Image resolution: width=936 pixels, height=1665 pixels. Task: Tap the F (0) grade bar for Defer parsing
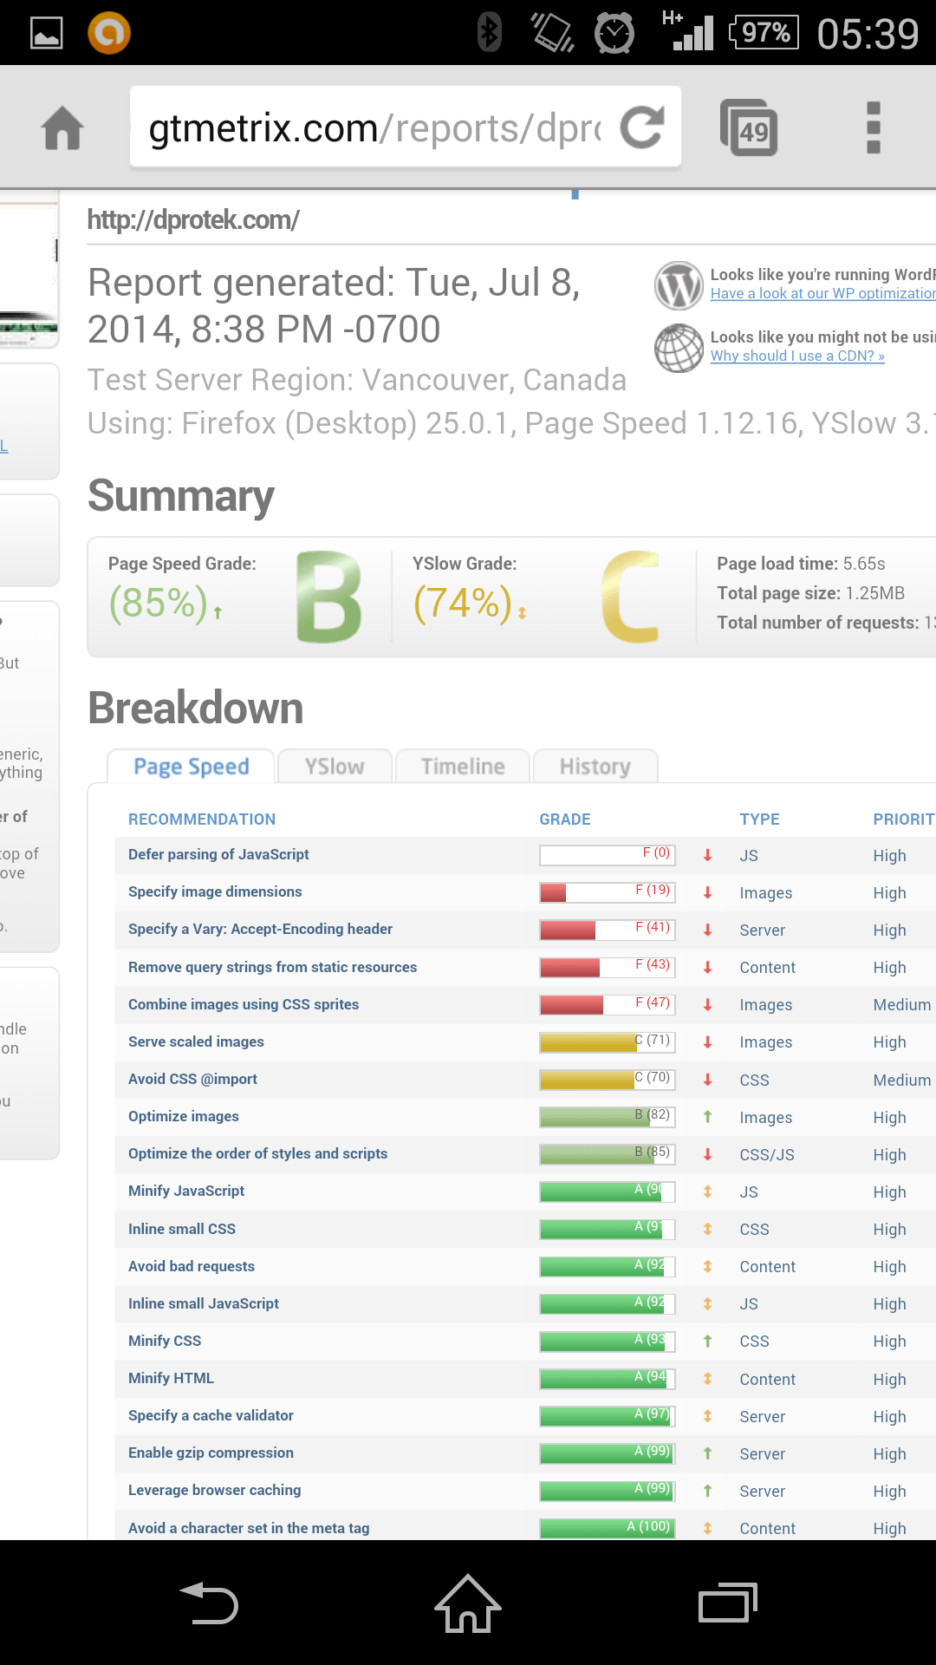point(608,855)
